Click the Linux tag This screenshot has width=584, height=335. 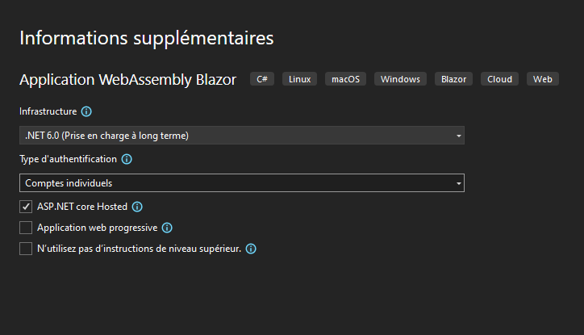pyautogui.click(x=299, y=79)
